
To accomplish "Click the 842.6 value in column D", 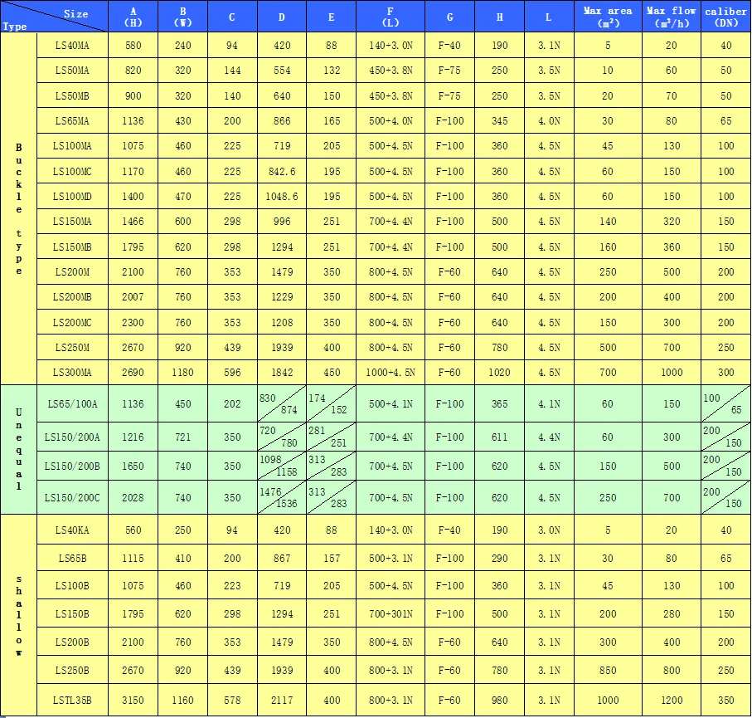I will click(x=282, y=171).
